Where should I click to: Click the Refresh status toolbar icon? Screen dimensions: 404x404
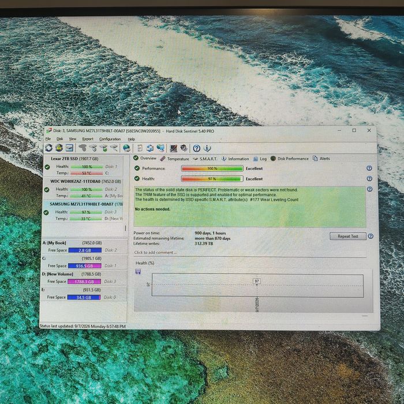pos(48,148)
